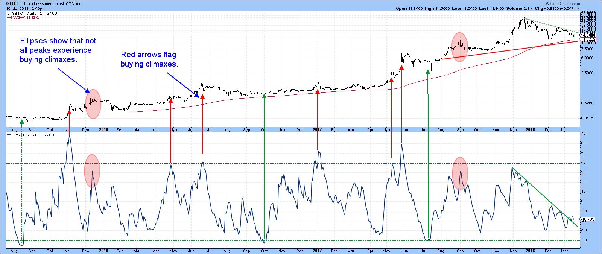This screenshot has width=602, height=254.
Task: Click the 2017 year label under the PVO panel
Action: click(x=317, y=251)
